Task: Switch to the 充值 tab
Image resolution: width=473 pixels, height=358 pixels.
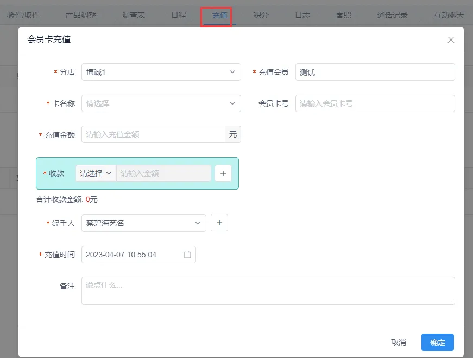Action: [x=219, y=15]
